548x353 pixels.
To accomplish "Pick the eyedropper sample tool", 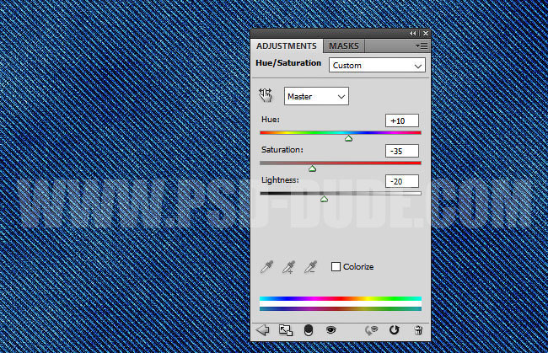I will pos(266,267).
